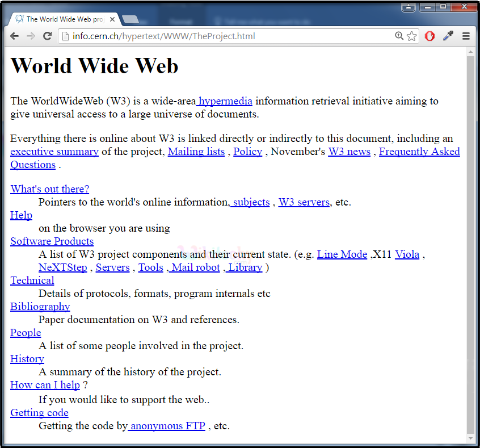480x448 pixels.
Task: Click the zoom magnifier icon in address bar
Action: pyautogui.click(x=399, y=36)
